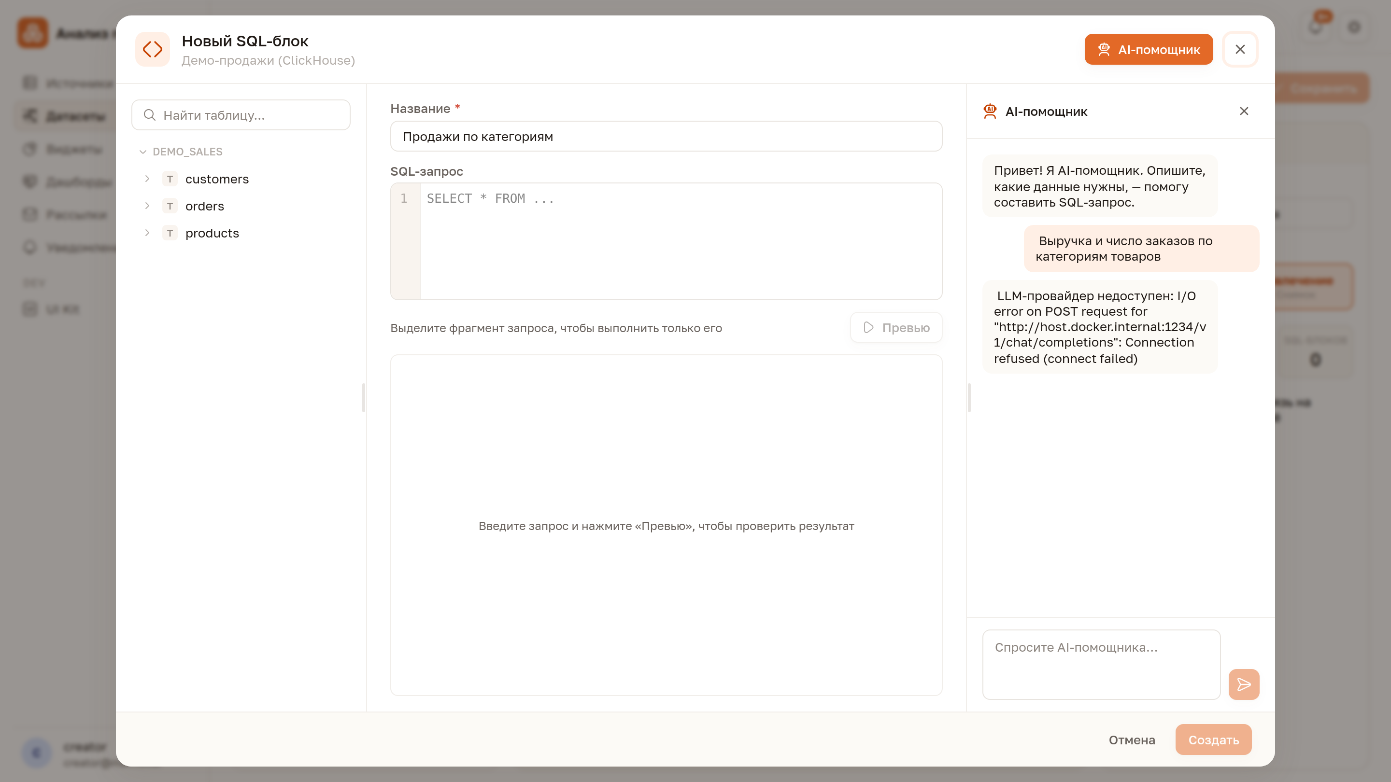Click the Спросите AI-помощника input box

point(1101,664)
